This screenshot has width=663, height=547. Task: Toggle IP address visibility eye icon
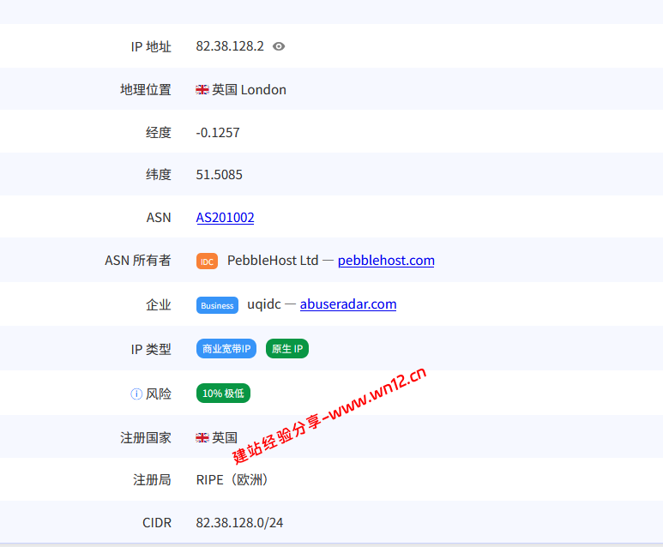279,46
